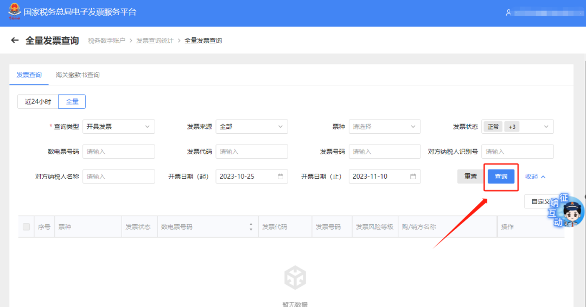Select the 全量 time range option
This screenshot has height=307, width=586.
(72, 102)
